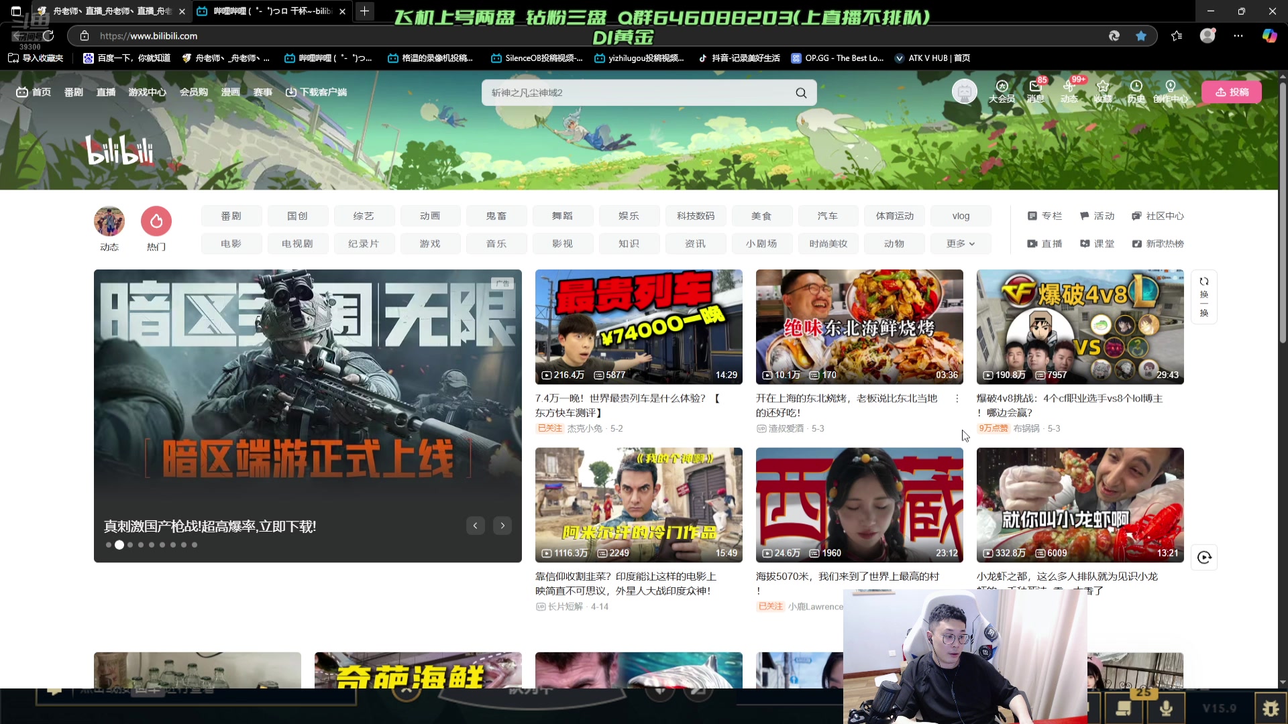Go to previous carousel slide arrow
Image resolution: width=1288 pixels, height=724 pixels.
pos(475,526)
